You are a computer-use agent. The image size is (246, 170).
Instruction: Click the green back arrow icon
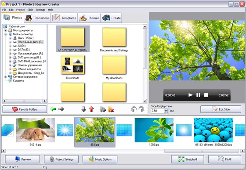[x=53, y=109]
